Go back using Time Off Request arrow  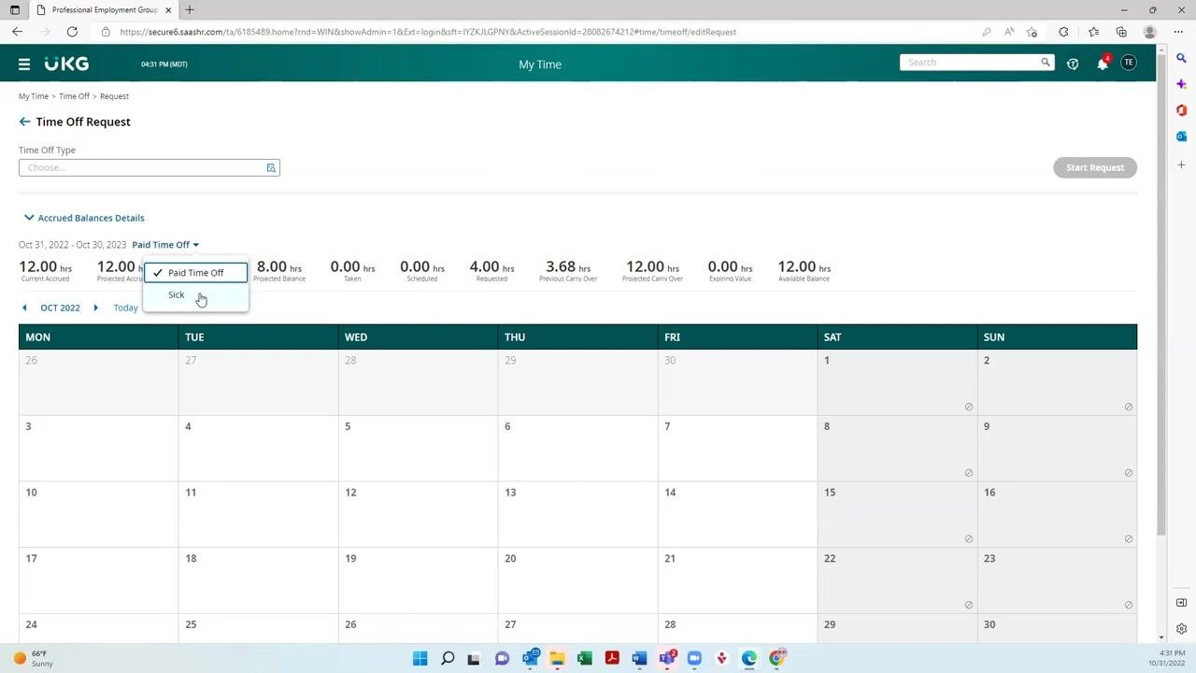(24, 122)
